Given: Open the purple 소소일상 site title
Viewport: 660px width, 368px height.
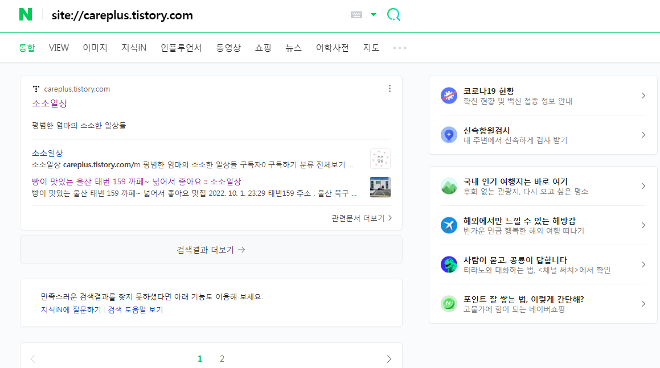Looking at the screenshot, I should (50, 104).
